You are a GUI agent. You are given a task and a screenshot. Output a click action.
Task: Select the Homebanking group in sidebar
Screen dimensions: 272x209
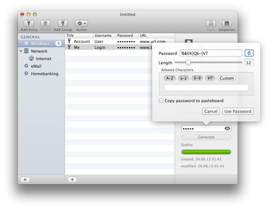click(44, 74)
